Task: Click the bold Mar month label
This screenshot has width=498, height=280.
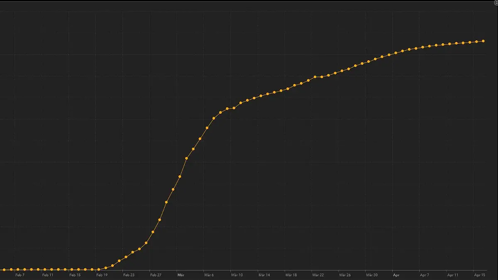Action: 181,275
